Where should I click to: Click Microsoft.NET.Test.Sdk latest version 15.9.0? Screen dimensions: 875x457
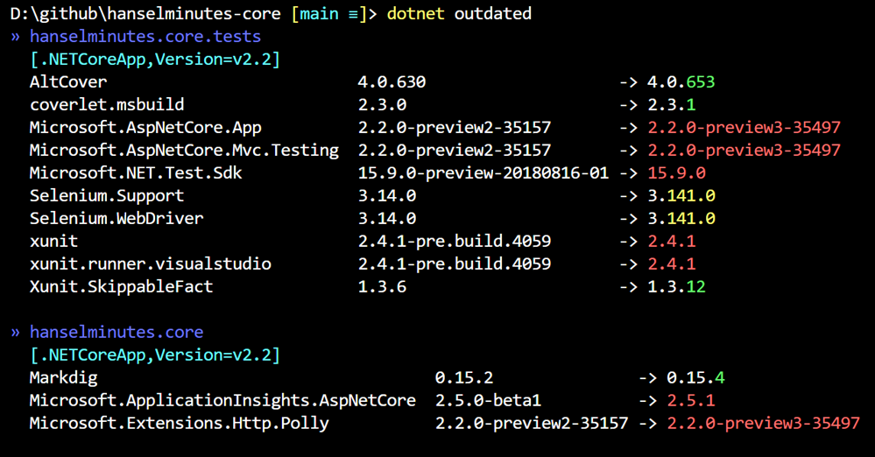point(676,173)
